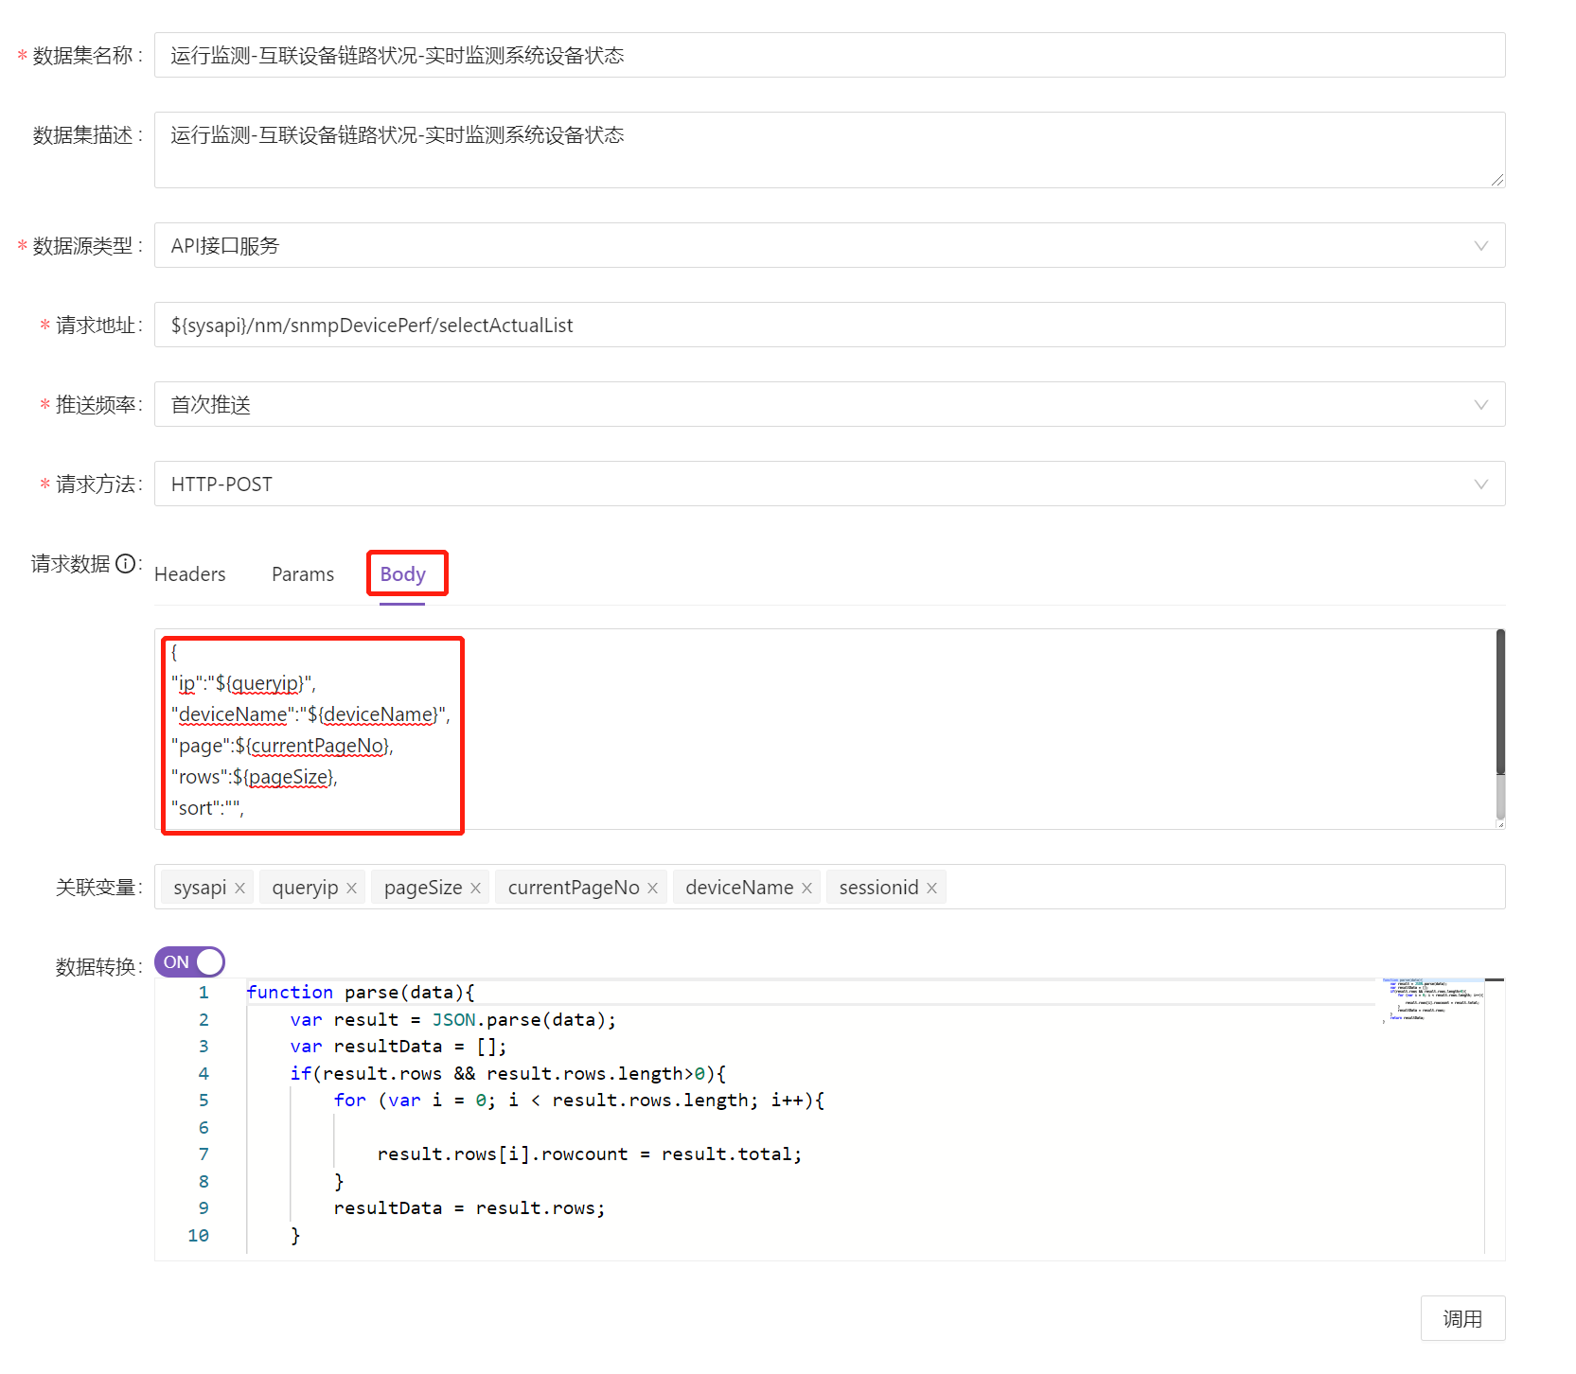Click line number 10 in the editor
Viewport: 1576px width, 1374px height.
[198, 1236]
